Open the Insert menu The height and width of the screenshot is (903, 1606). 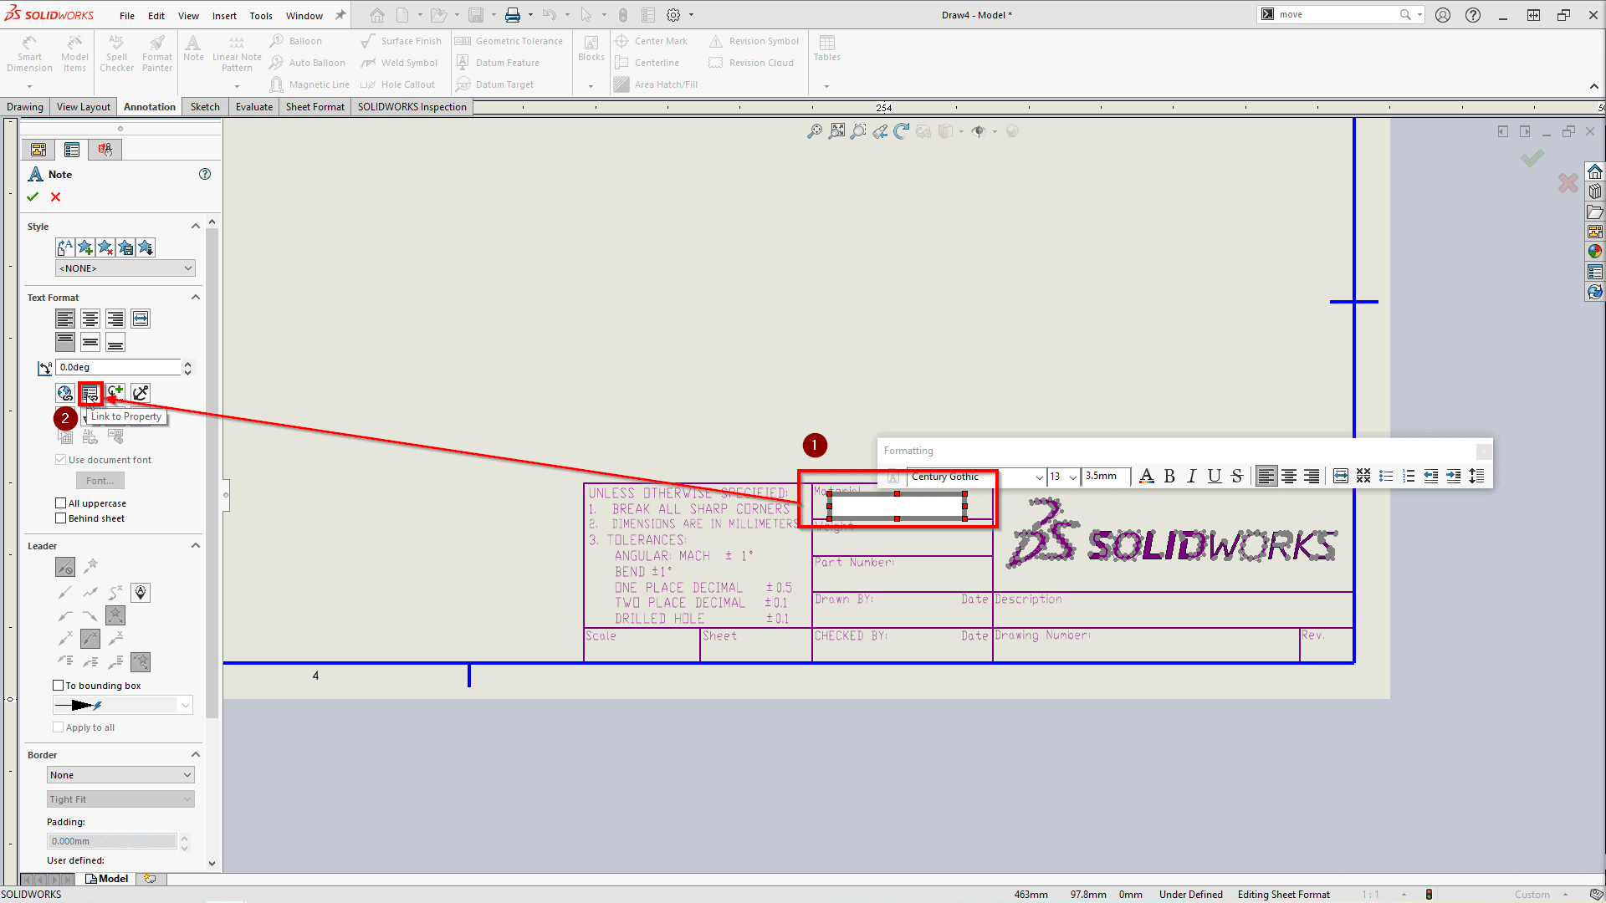point(224,15)
